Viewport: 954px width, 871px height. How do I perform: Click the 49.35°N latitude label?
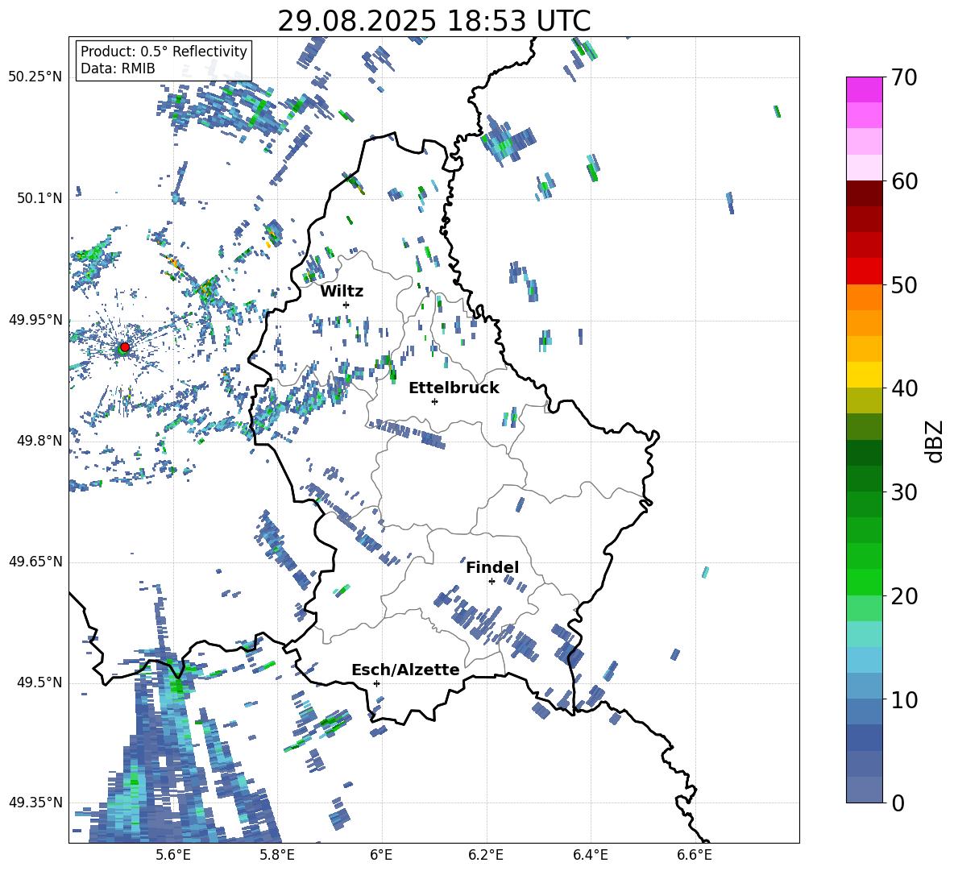(x=35, y=803)
